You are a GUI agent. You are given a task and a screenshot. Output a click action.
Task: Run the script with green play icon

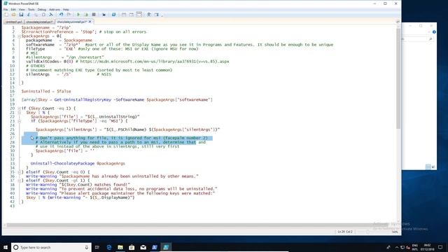tap(78, 14)
